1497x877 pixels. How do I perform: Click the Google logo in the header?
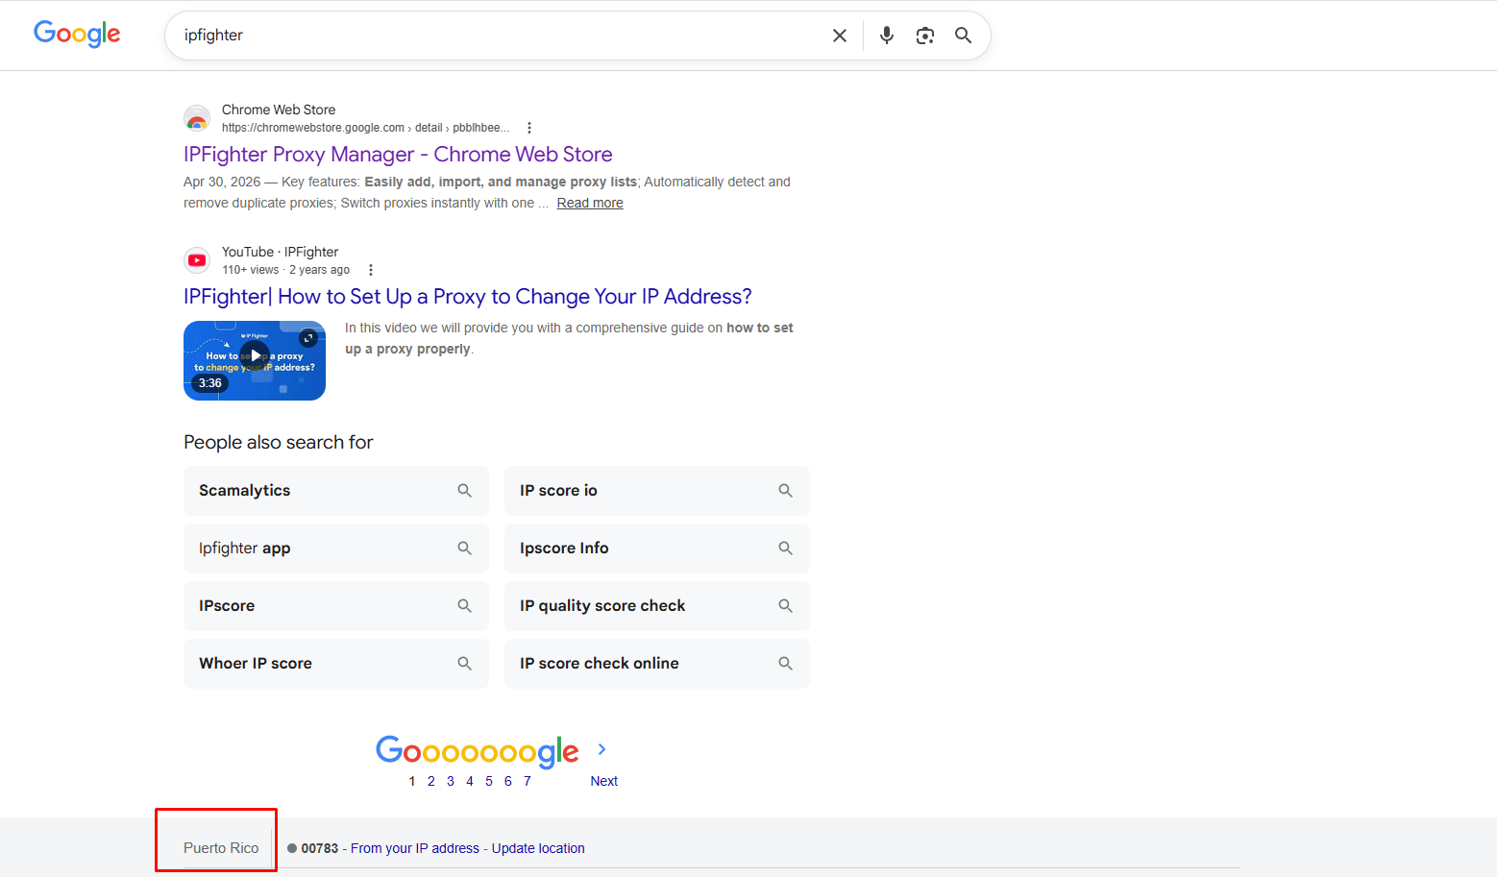(x=77, y=34)
